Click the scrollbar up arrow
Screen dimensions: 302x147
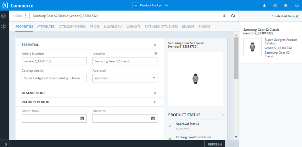(x=236, y=35)
